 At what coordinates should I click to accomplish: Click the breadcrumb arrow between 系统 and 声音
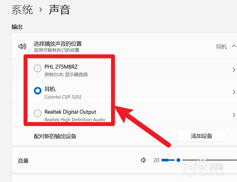41,10
